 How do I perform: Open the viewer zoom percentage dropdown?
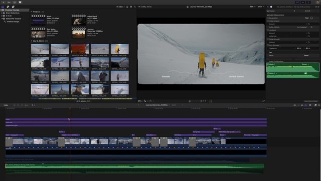click(252, 7)
